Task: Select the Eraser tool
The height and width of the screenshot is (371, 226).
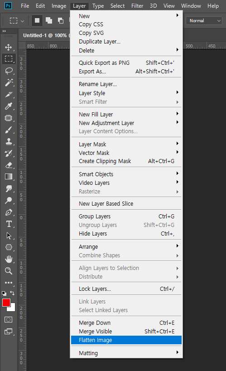Action: (x=9, y=165)
